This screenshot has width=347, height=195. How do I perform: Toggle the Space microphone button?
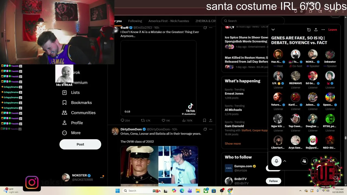pos(276,161)
